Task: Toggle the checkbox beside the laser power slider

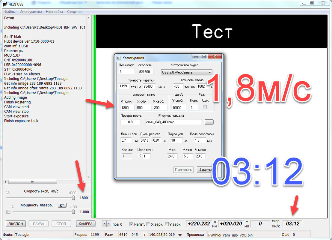Action: (8, 212)
